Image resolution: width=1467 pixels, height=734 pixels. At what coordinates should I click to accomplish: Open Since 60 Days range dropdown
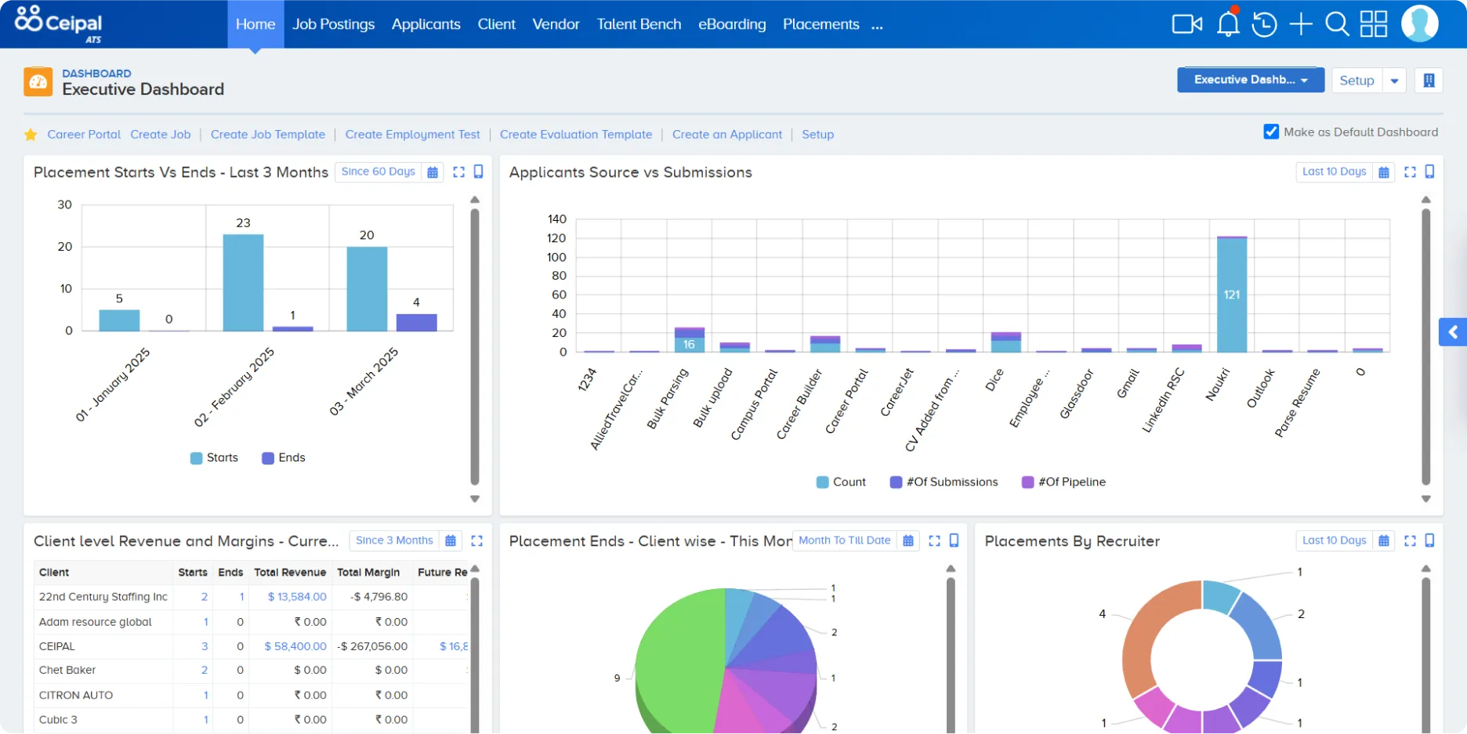(378, 172)
